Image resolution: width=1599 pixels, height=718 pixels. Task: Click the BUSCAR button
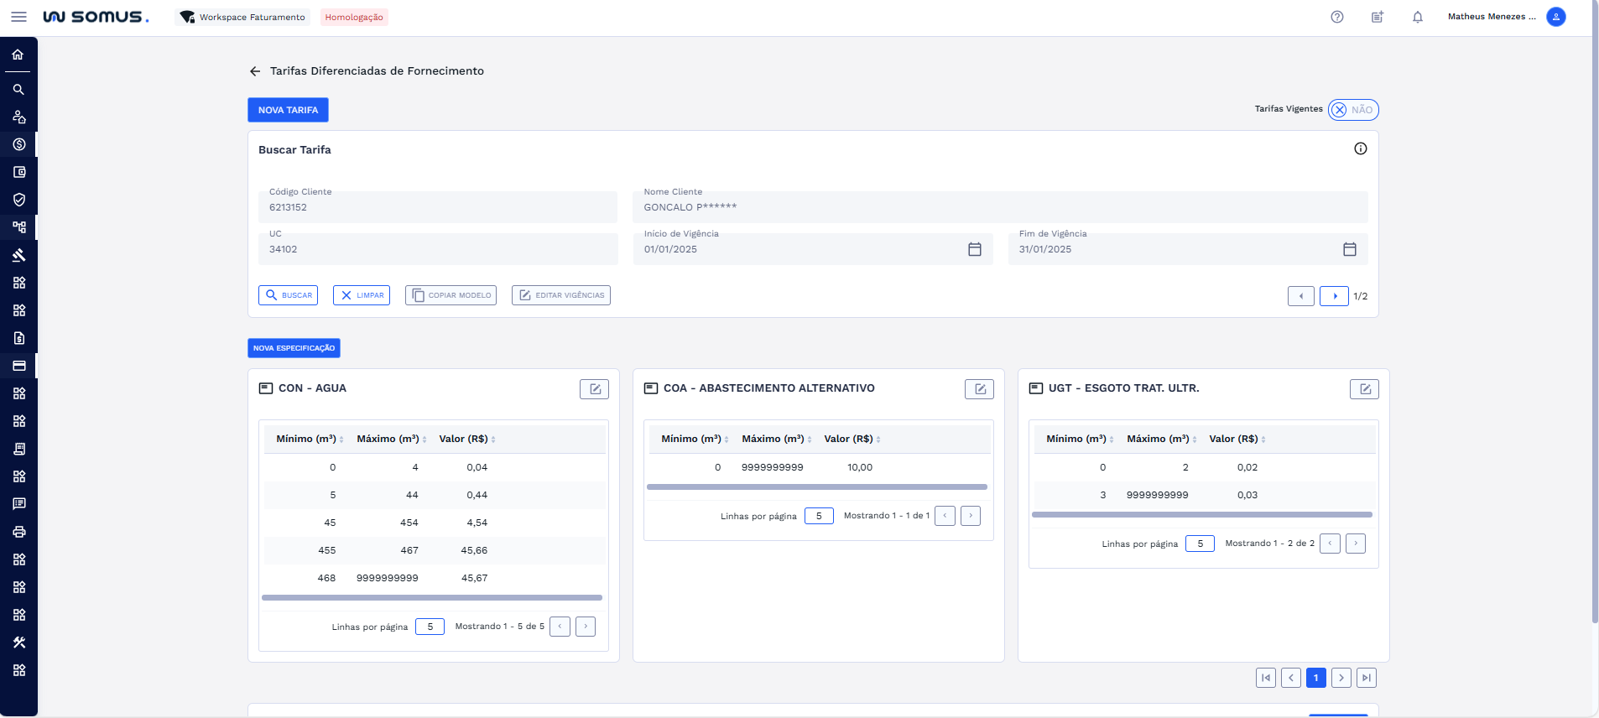288,295
